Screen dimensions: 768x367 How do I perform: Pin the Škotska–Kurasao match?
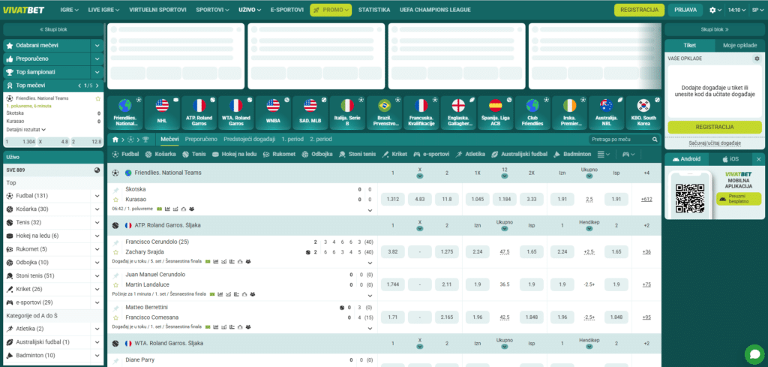pyautogui.click(x=116, y=190)
